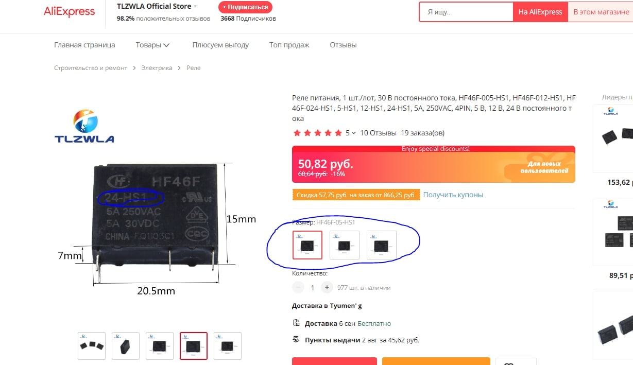The height and width of the screenshot is (365, 633).
Task: Decrease quantity with the minus button
Action: click(x=298, y=288)
